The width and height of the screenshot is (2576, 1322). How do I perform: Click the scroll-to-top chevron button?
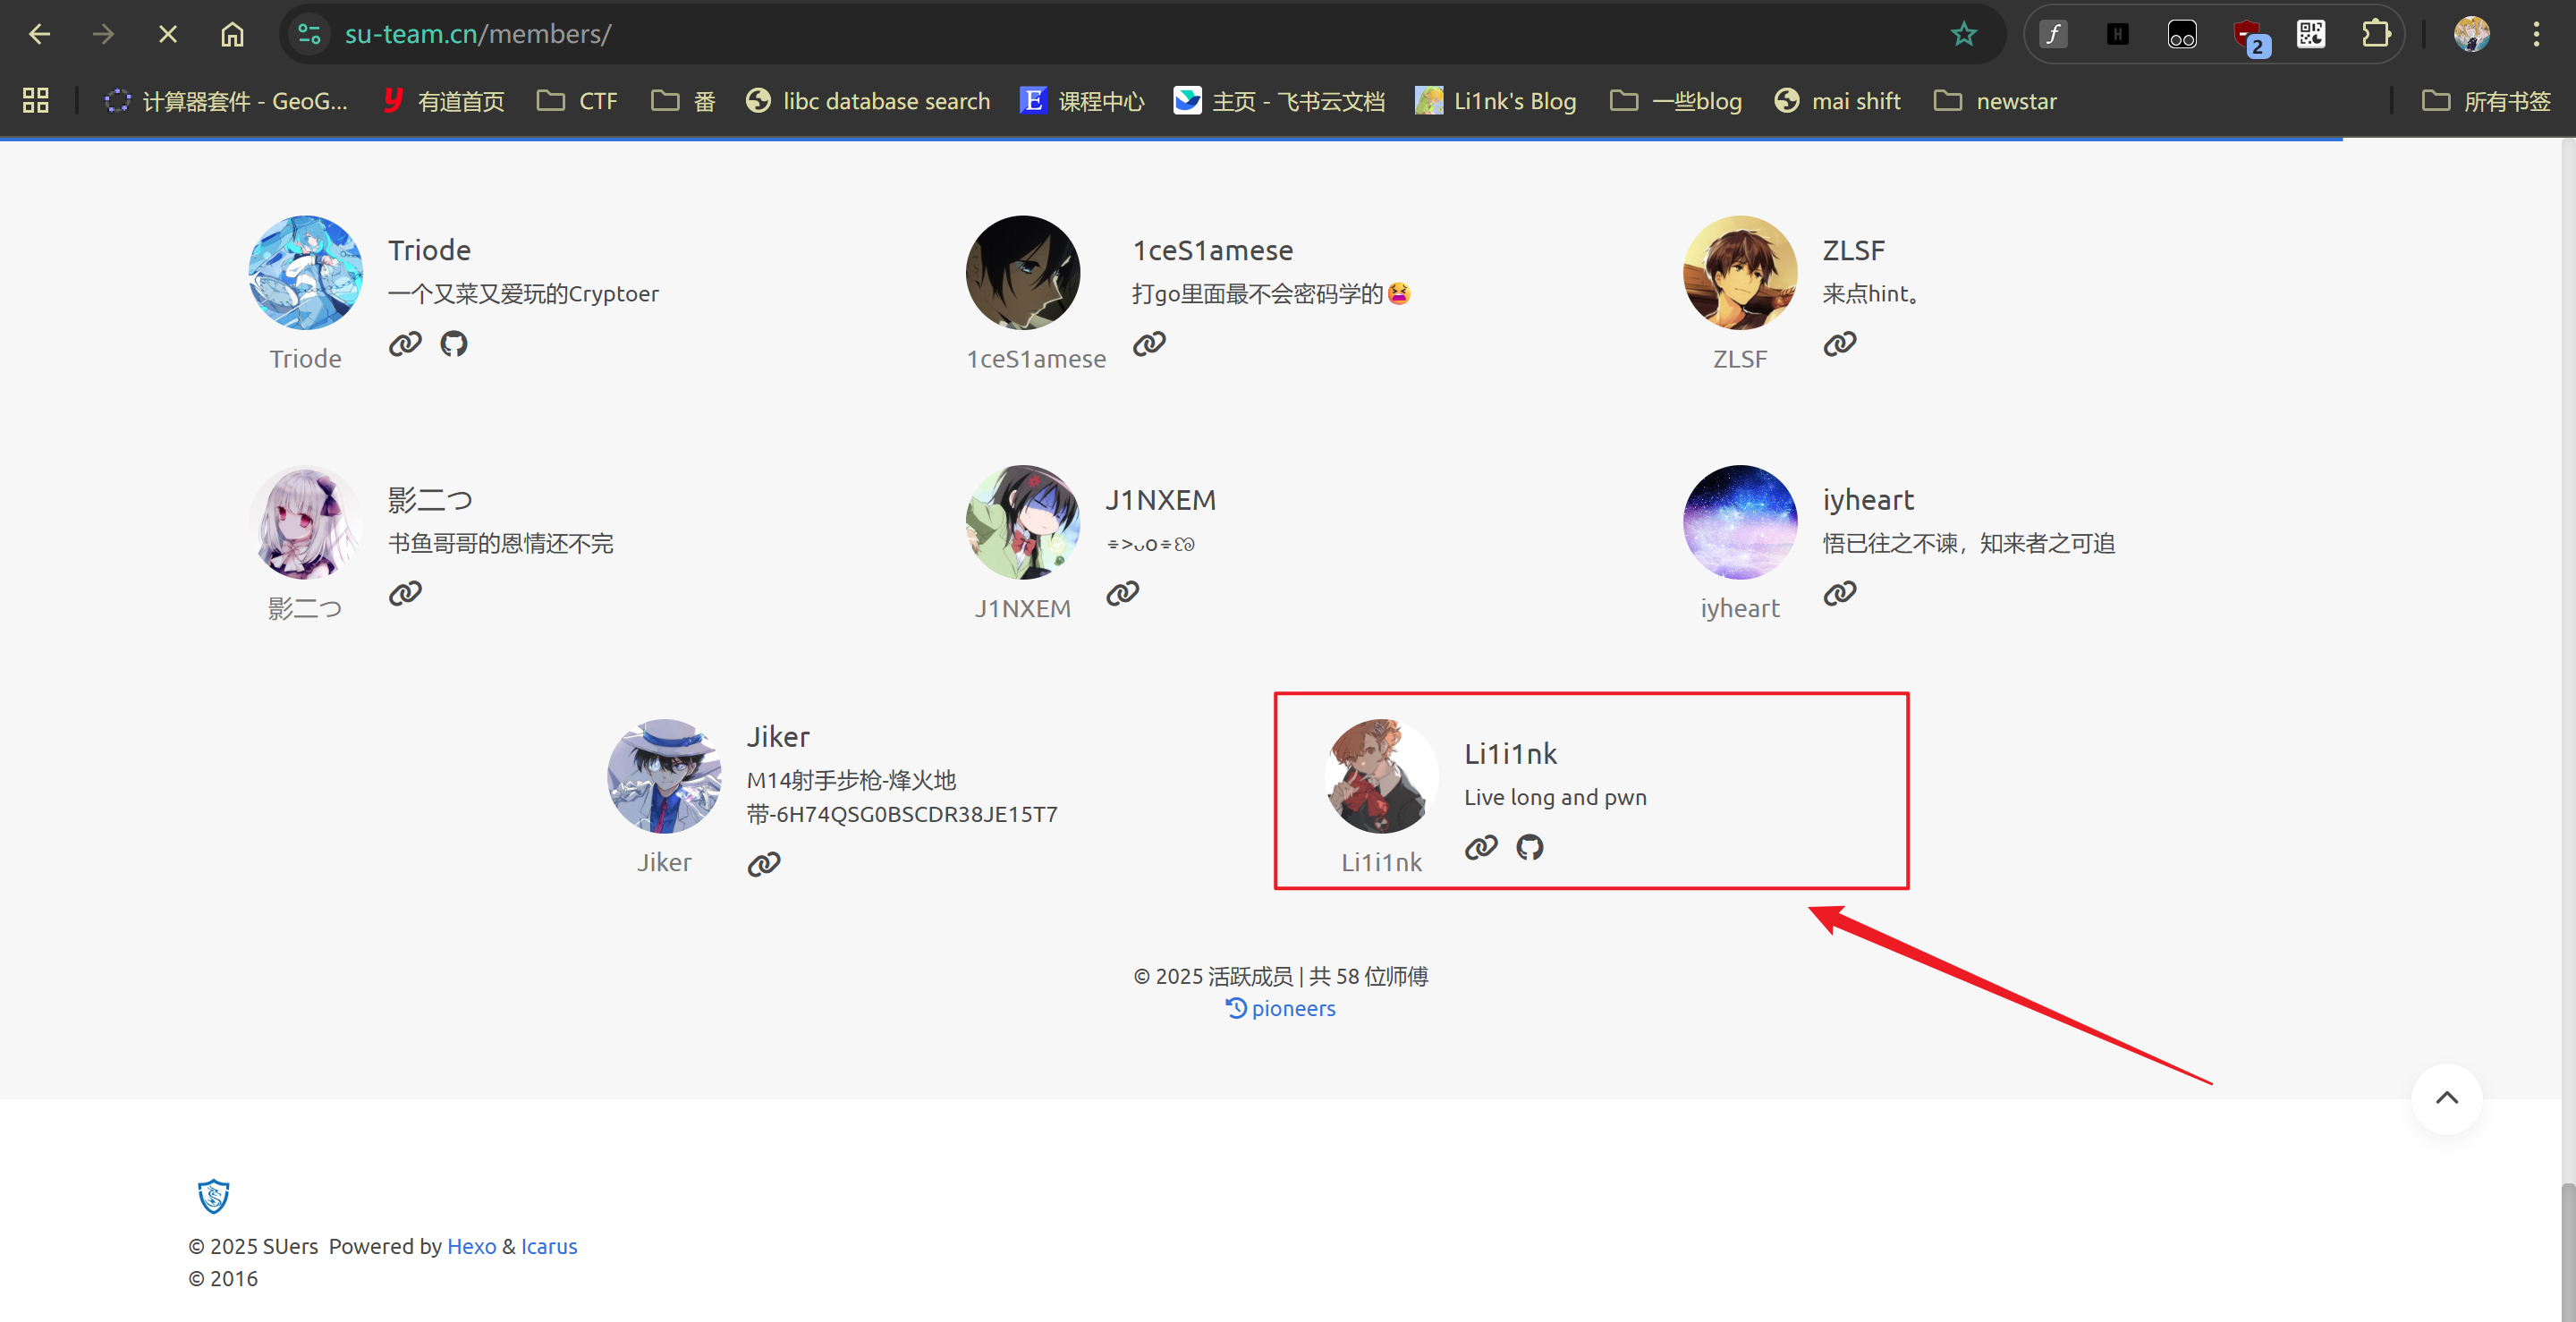tap(2446, 1098)
